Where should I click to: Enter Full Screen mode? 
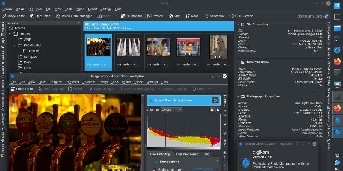[242, 16]
